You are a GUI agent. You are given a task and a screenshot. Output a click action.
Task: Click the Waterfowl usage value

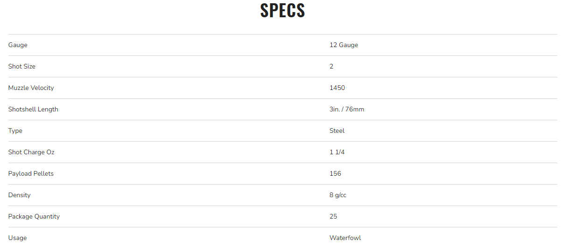click(x=345, y=238)
